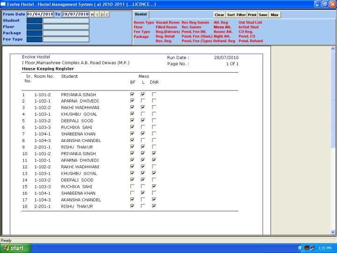Open the Att. Reg report
Image resolution: width=337 pixels, height=253 pixels.
point(220,22)
